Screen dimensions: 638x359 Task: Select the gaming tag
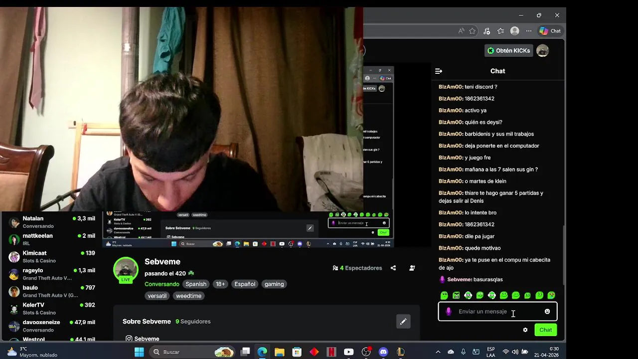pos(274,284)
